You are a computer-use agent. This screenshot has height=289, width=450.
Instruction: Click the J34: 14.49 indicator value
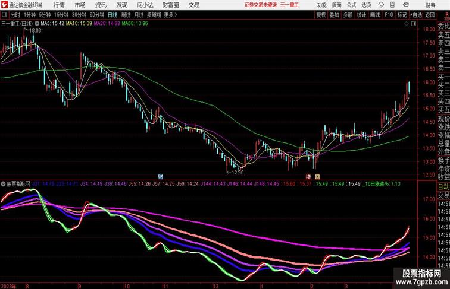[91, 184]
